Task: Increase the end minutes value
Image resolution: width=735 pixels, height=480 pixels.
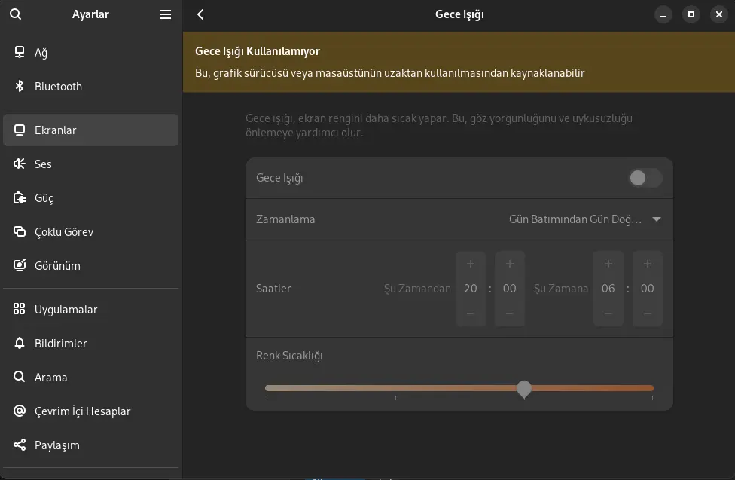Action: pos(648,264)
